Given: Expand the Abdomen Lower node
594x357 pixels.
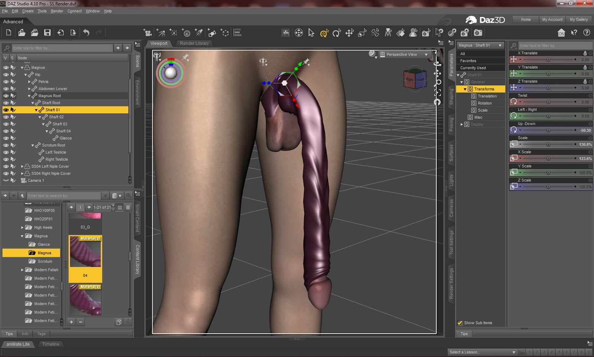Looking at the screenshot, I should click(x=29, y=89).
